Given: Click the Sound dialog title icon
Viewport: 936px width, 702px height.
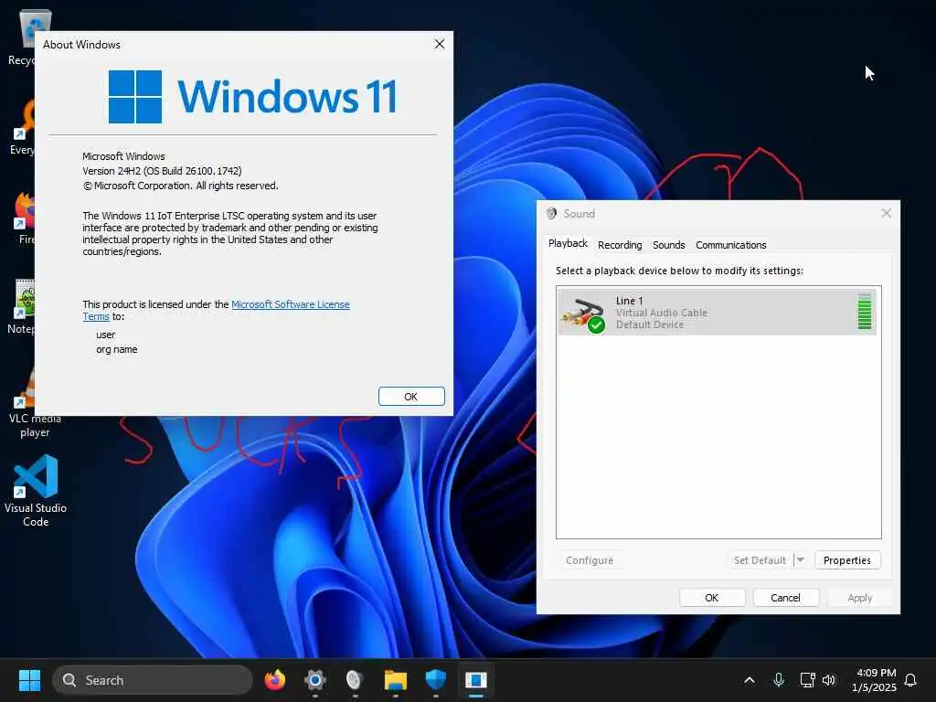Looking at the screenshot, I should point(551,213).
